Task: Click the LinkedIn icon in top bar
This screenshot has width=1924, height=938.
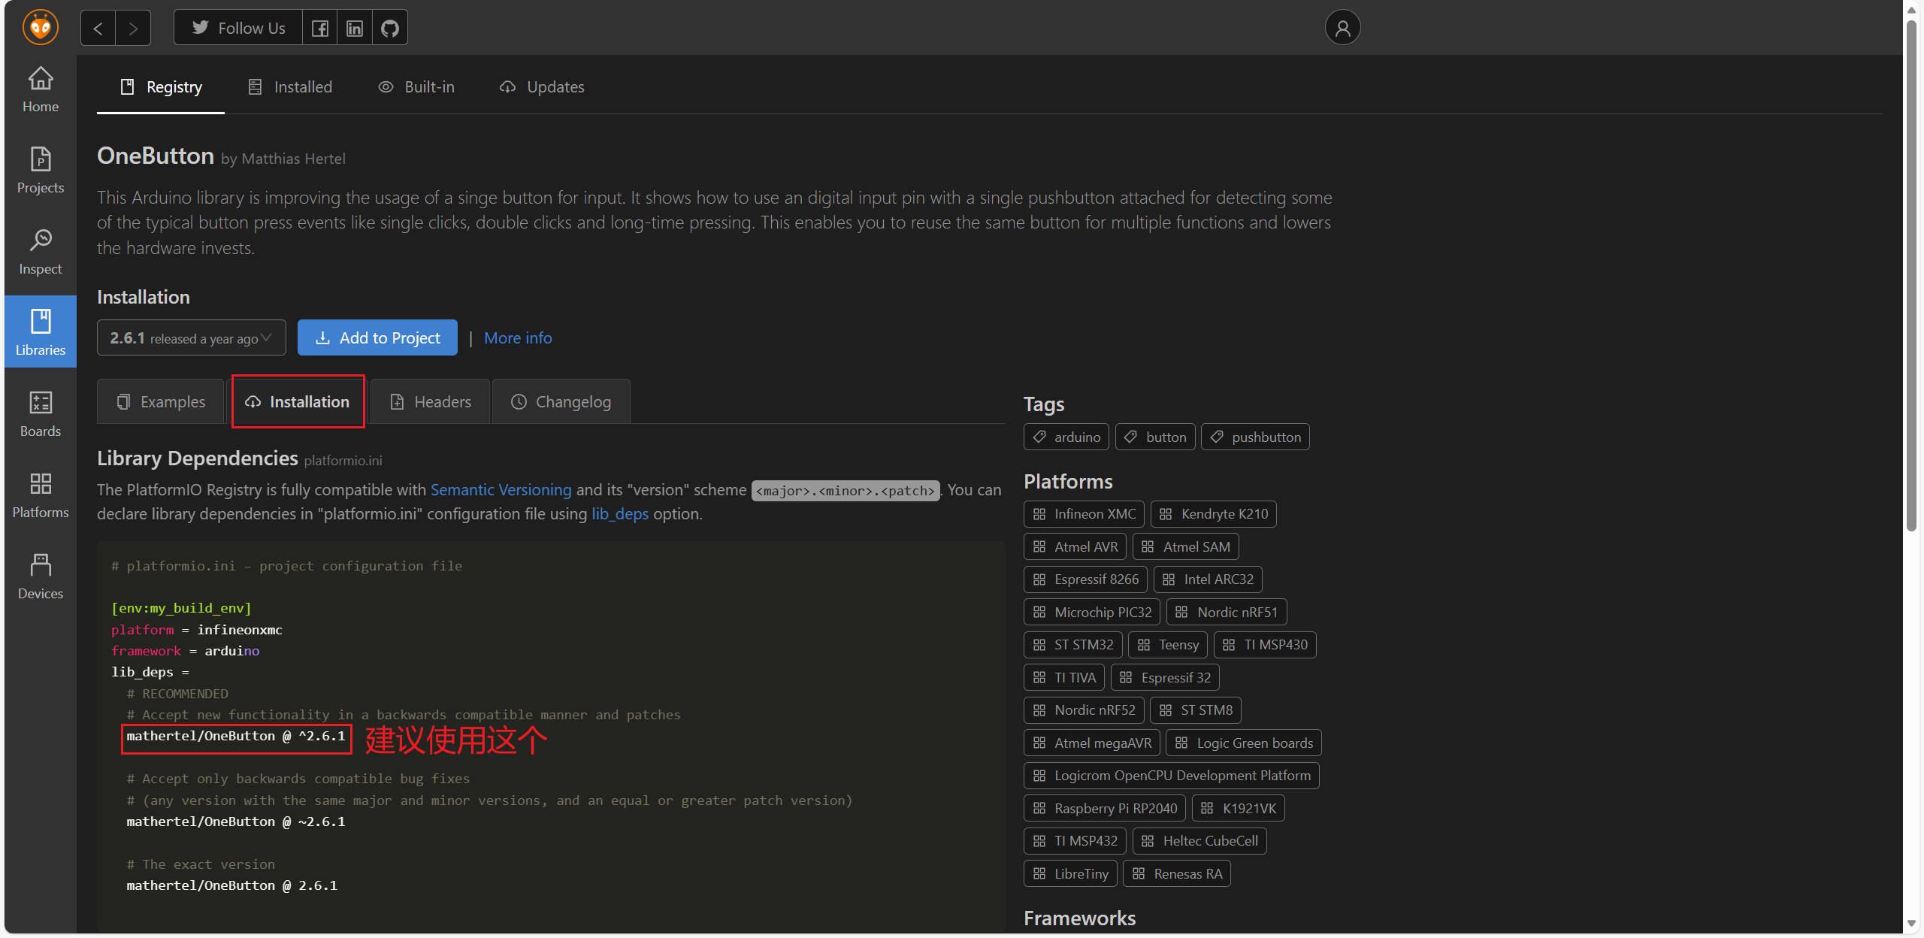Action: point(355,28)
